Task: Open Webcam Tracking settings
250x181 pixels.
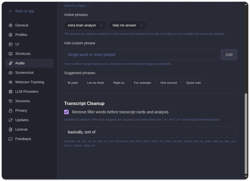Action: pos(30,82)
